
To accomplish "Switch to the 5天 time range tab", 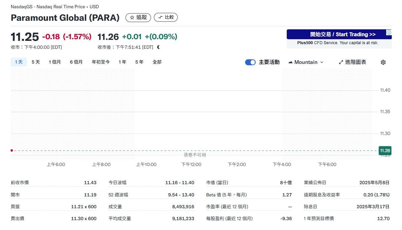I will point(36,62).
